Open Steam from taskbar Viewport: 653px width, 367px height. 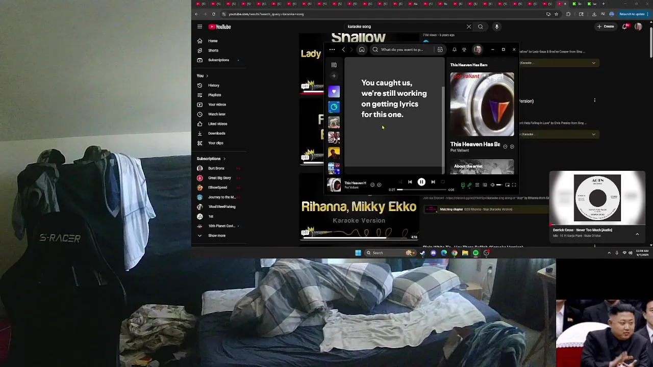click(422, 253)
